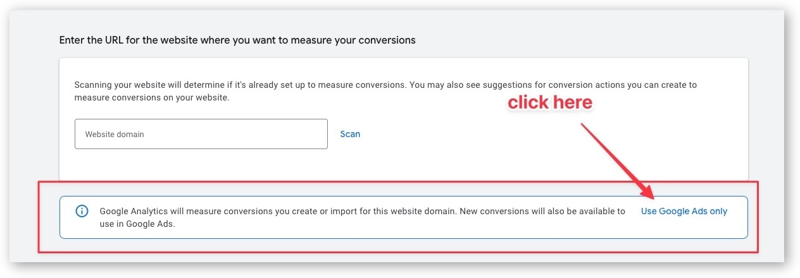Click the 'Scanning your website will determine' sentence

click(240, 85)
